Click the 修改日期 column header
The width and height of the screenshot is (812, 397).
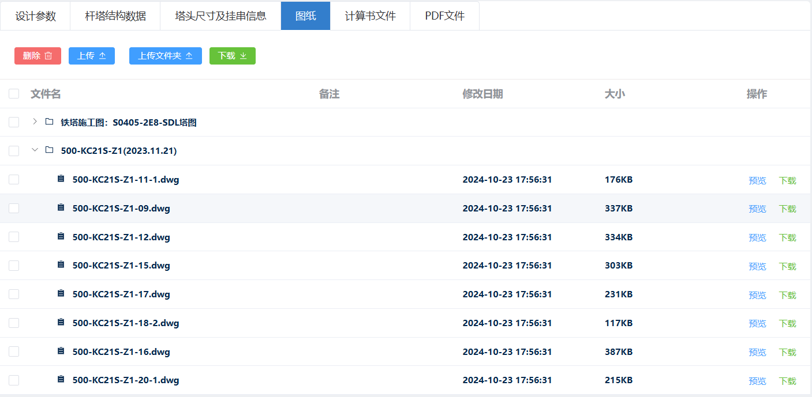pyautogui.click(x=482, y=94)
